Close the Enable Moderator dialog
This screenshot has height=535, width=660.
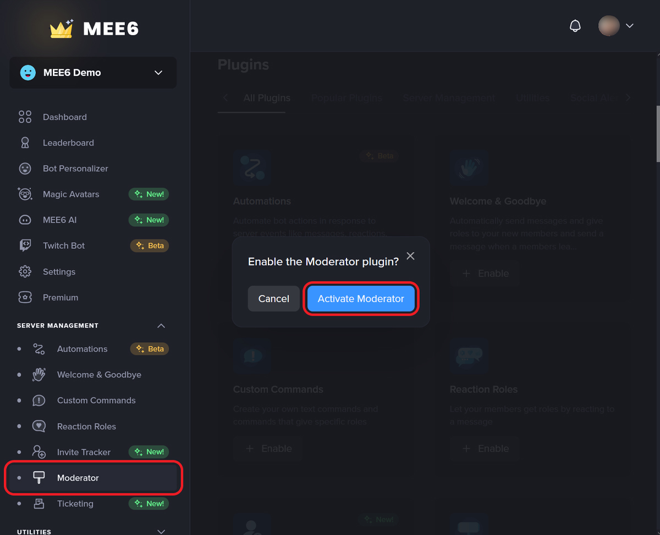(x=410, y=256)
